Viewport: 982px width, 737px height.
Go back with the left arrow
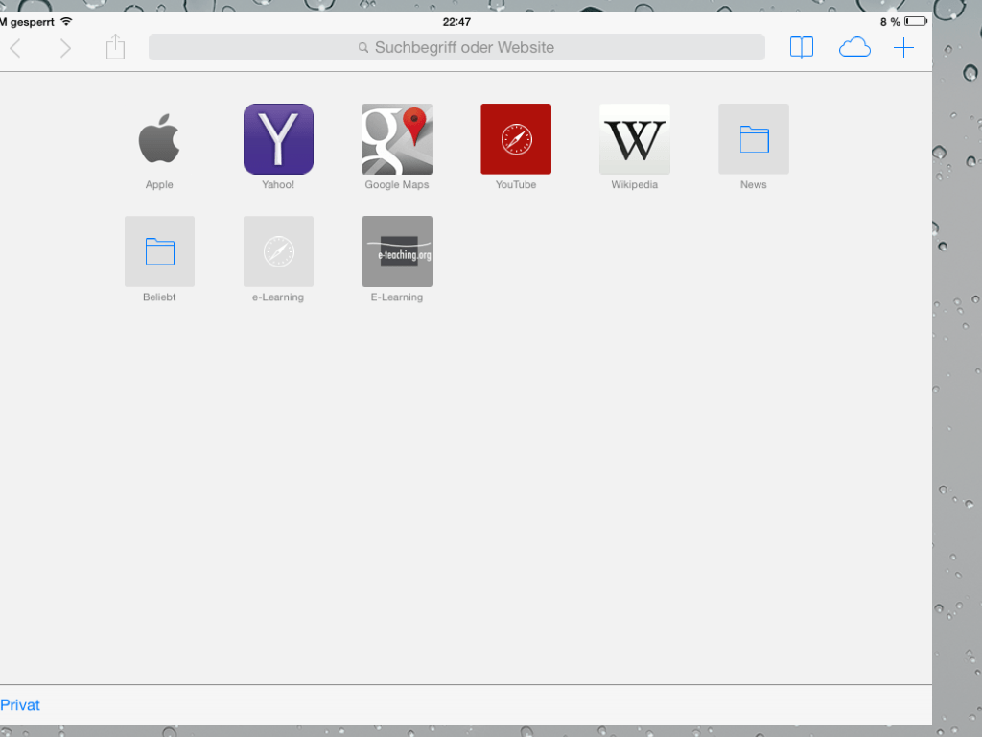click(x=15, y=48)
